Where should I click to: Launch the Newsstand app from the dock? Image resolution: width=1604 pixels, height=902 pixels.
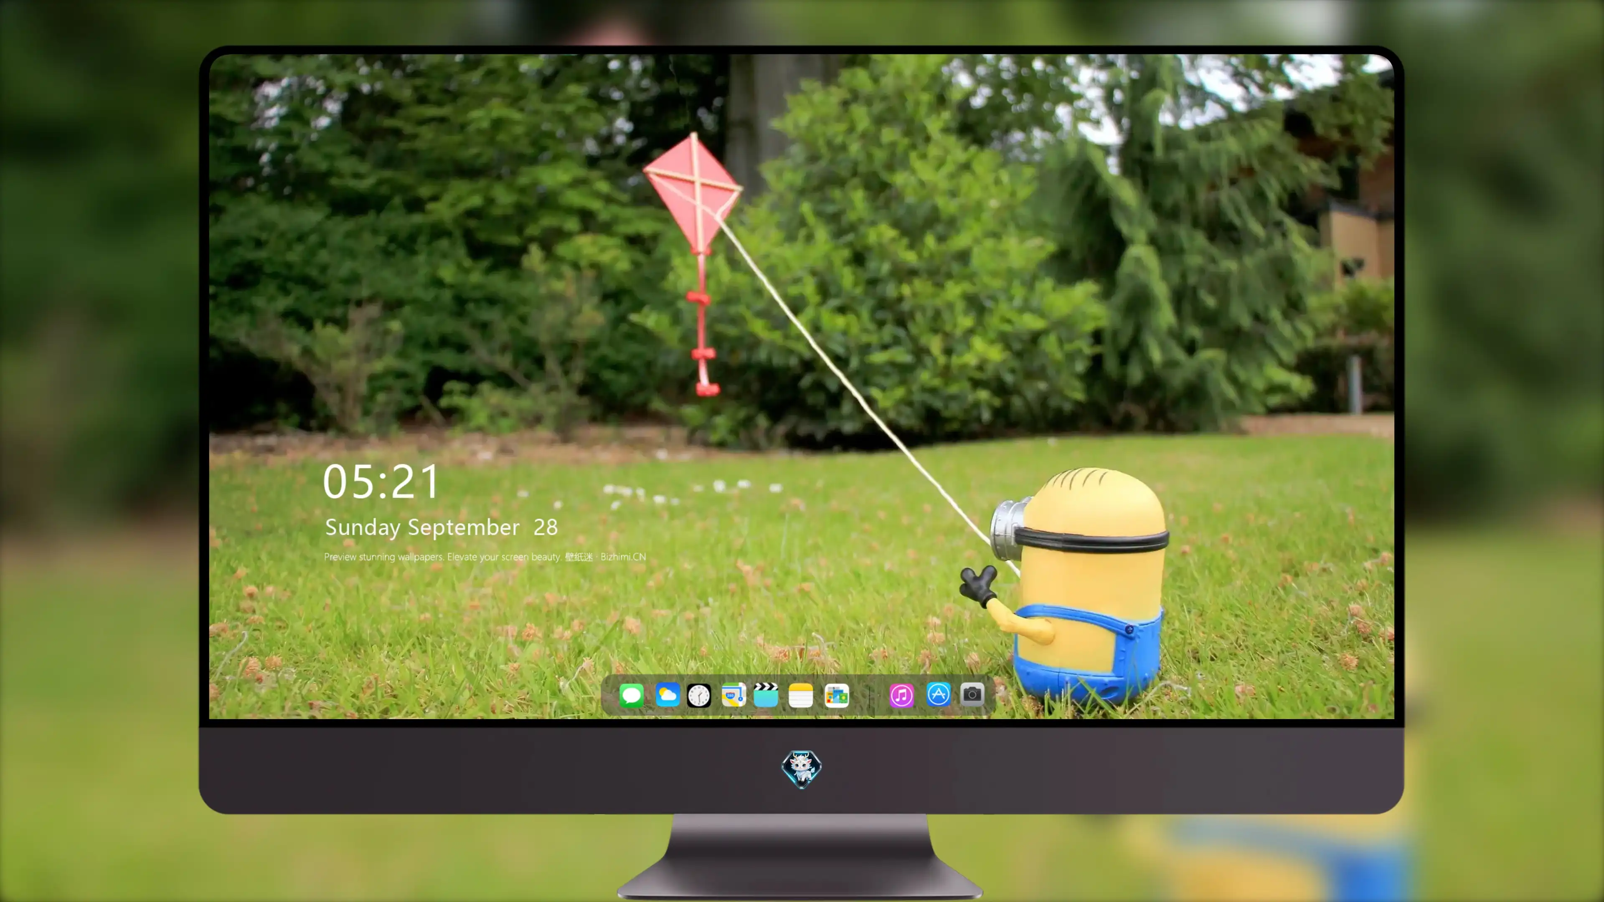(x=837, y=695)
